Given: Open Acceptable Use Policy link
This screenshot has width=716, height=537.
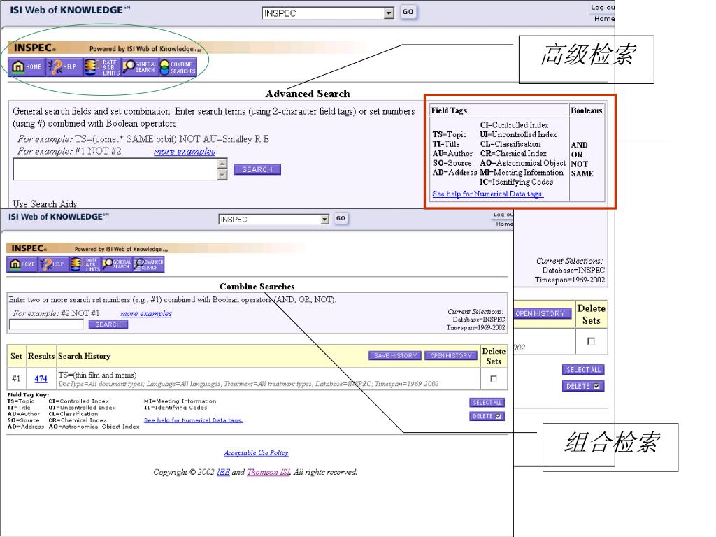Looking at the screenshot, I should click(256, 453).
